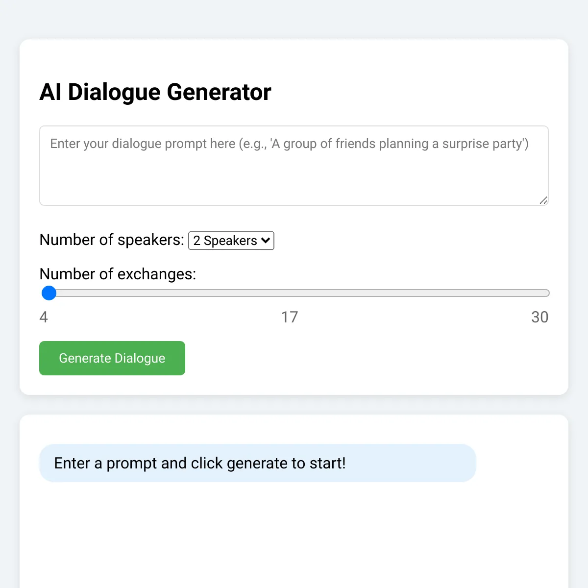Open the 2 Speakers dropdown
This screenshot has width=588, height=588.
pyautogui.click(x=231, y=241)
